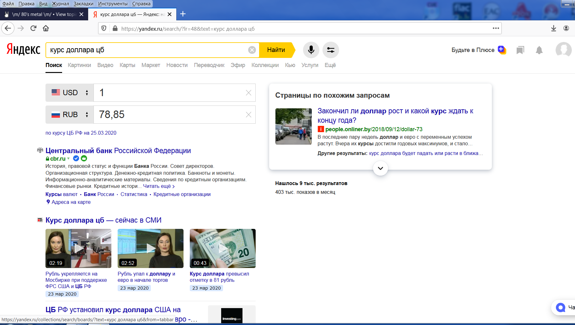This screenshot has height=325, width=575.
Task: Open Кредитные организации sitelink
Action: [x=182, y=194]
